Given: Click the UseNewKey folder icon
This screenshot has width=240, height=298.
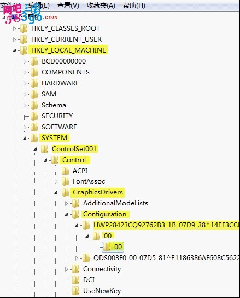Looking at the screenshot, I should (75, 291).
